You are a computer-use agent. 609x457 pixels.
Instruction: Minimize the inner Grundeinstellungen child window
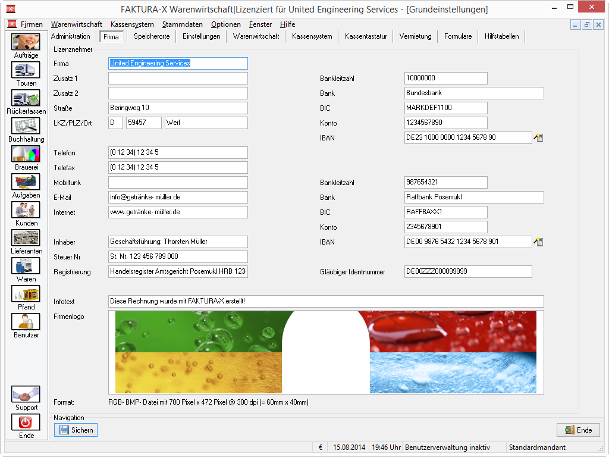click(x=575, y=25)
